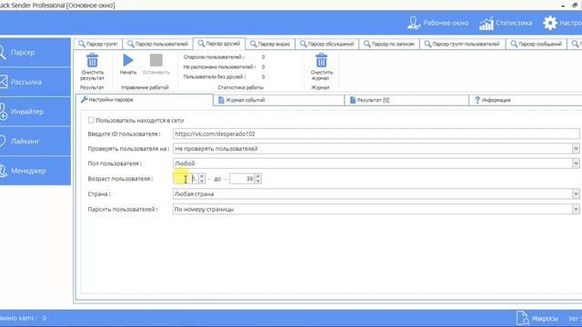
Task: Open the Менеджер sidebar section
Action: (35, 171)
